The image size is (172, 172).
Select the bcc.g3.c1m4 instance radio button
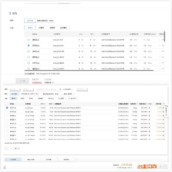[28, 40]
